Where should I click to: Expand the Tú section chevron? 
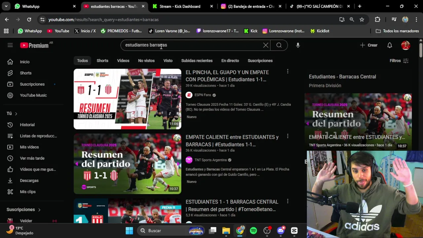[16, 114]
